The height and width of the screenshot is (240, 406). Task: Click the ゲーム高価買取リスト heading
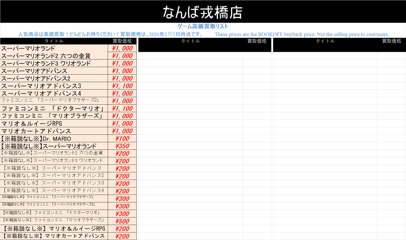(x=203, y=26)
